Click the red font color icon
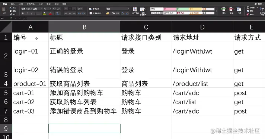The image size is (265, 139). coord(50,13)
